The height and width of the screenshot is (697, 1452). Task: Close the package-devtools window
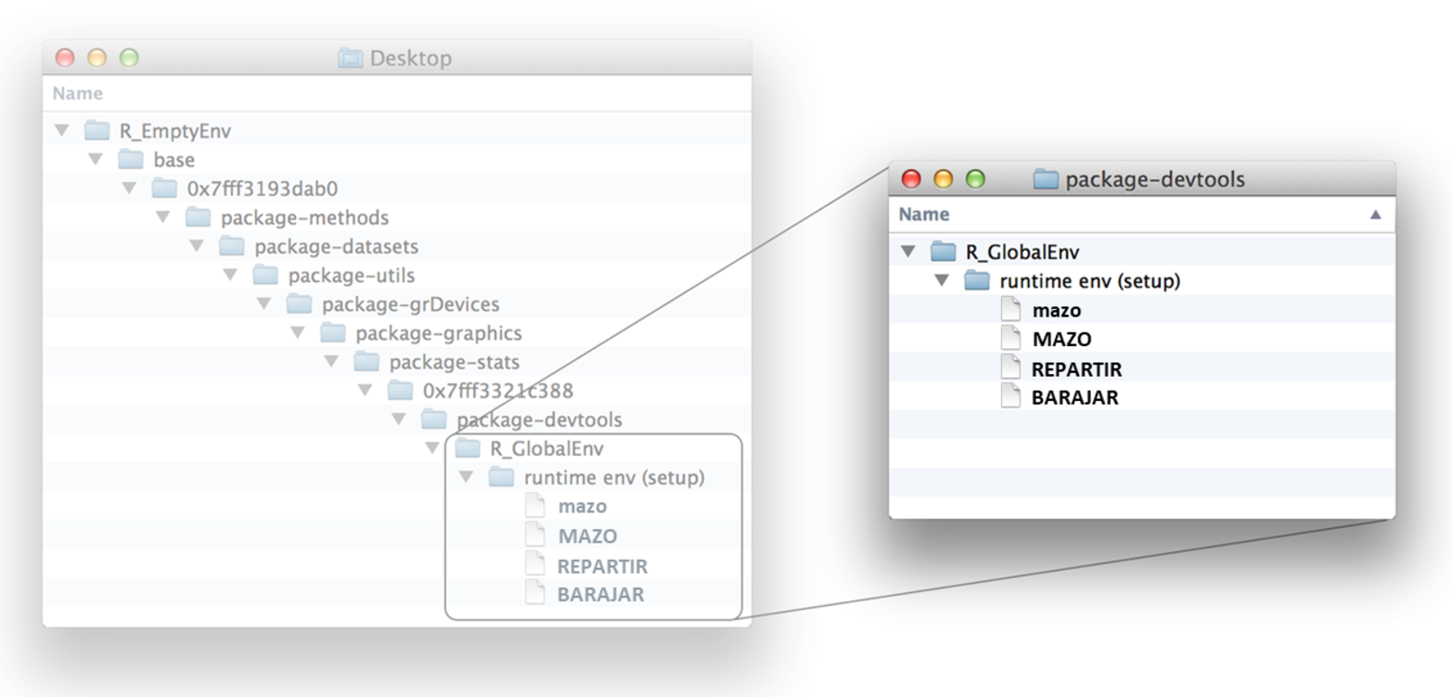[x=911, y=179]
